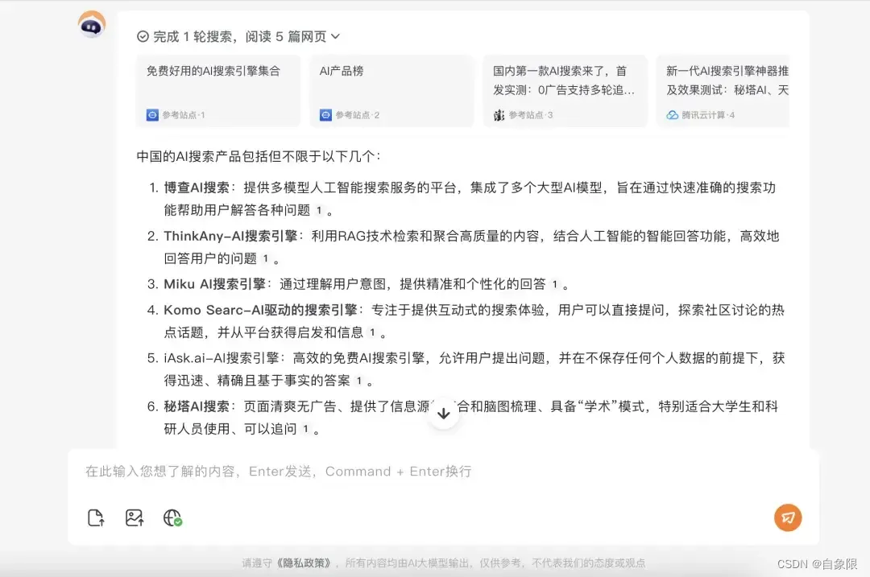
Task: Click the 参考站点·3 label
Action: click(x=530, y=115)
